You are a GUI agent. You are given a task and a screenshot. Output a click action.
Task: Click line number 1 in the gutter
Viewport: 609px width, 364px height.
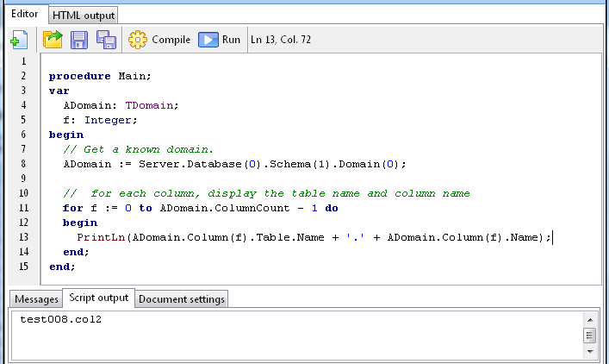coord(24,61)
